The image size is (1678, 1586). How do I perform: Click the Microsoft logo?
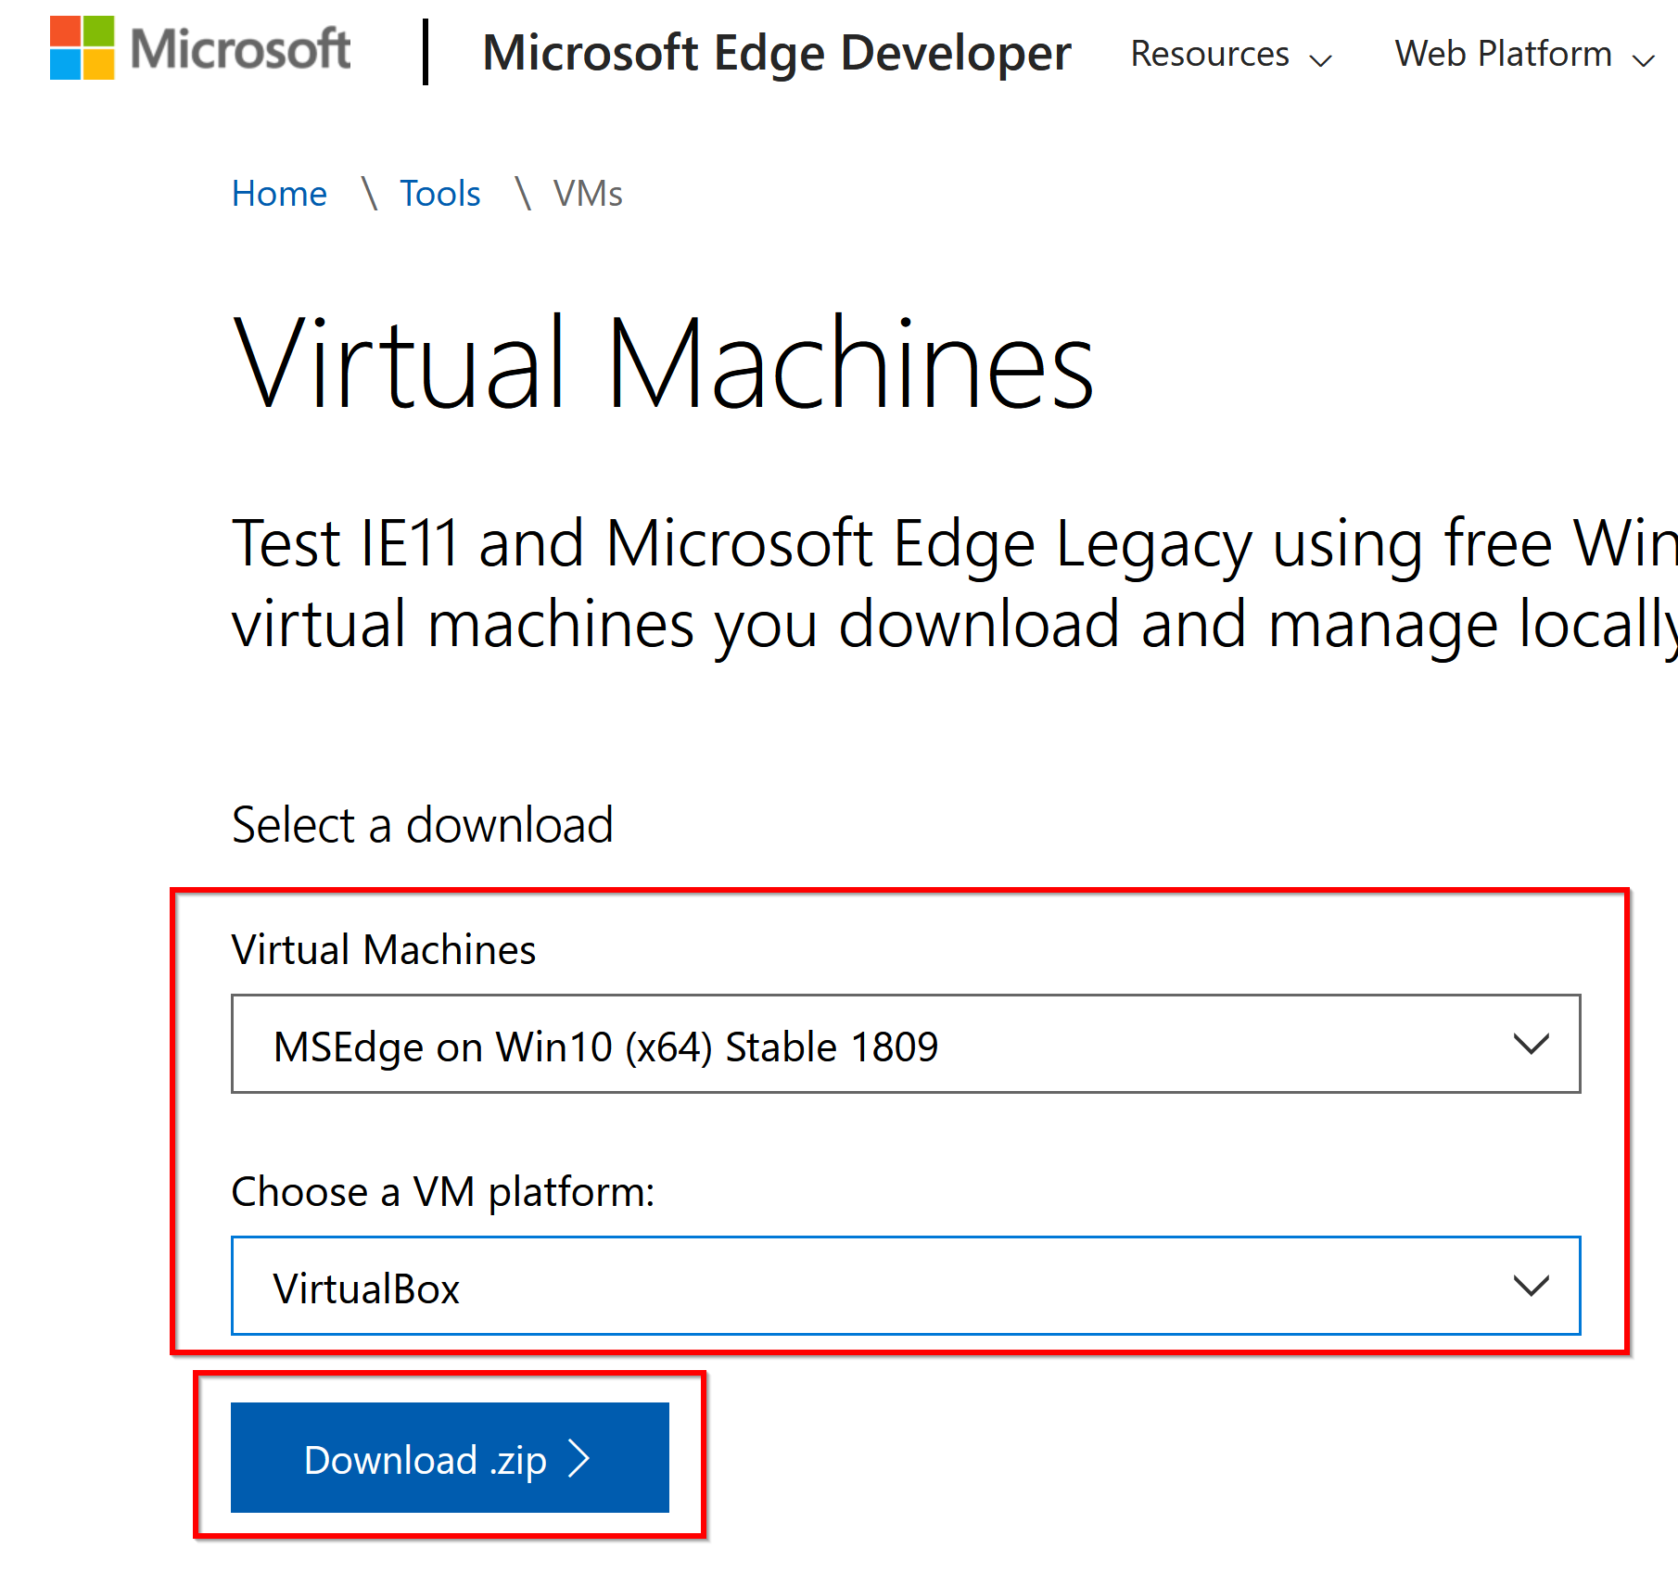click(x=200, y=48)
